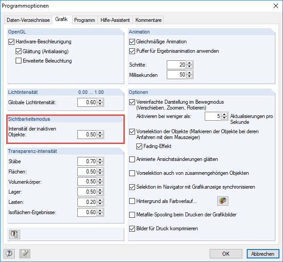Click into the Millisekunden value field
The width and height of the screenshot is (283, 262).
tap(177, 75)
